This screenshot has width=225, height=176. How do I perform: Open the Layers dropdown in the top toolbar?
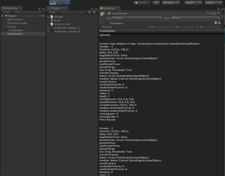(193, 3)
